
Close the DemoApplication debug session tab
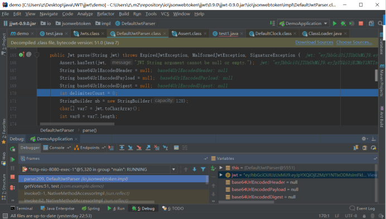tap(76, 139)
